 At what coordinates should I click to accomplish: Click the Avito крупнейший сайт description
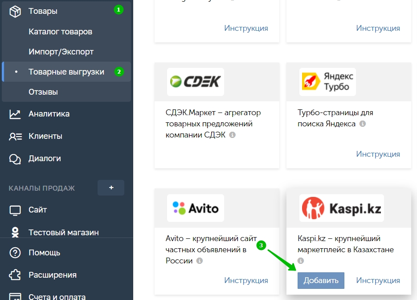[x=211, y=250]
